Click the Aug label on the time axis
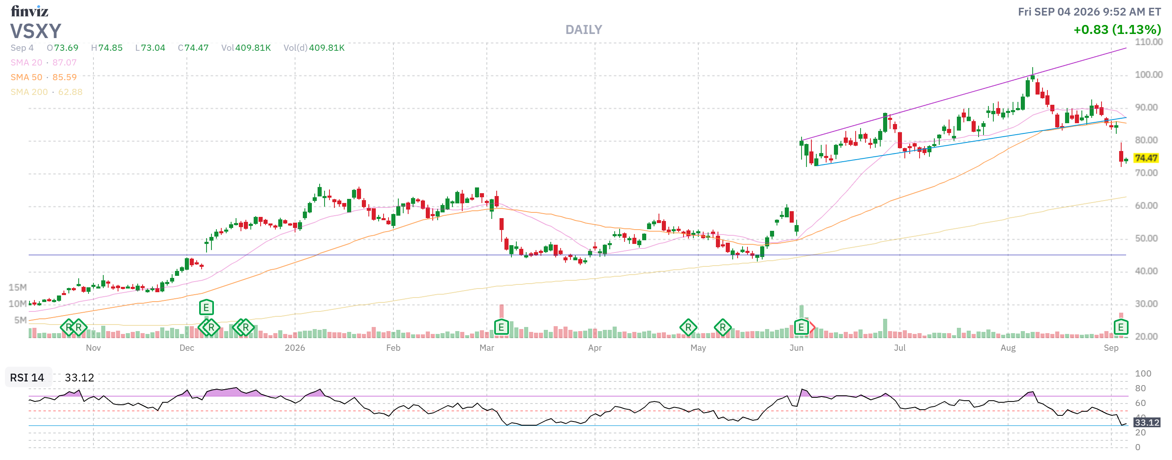 [x=1008, y=348]
